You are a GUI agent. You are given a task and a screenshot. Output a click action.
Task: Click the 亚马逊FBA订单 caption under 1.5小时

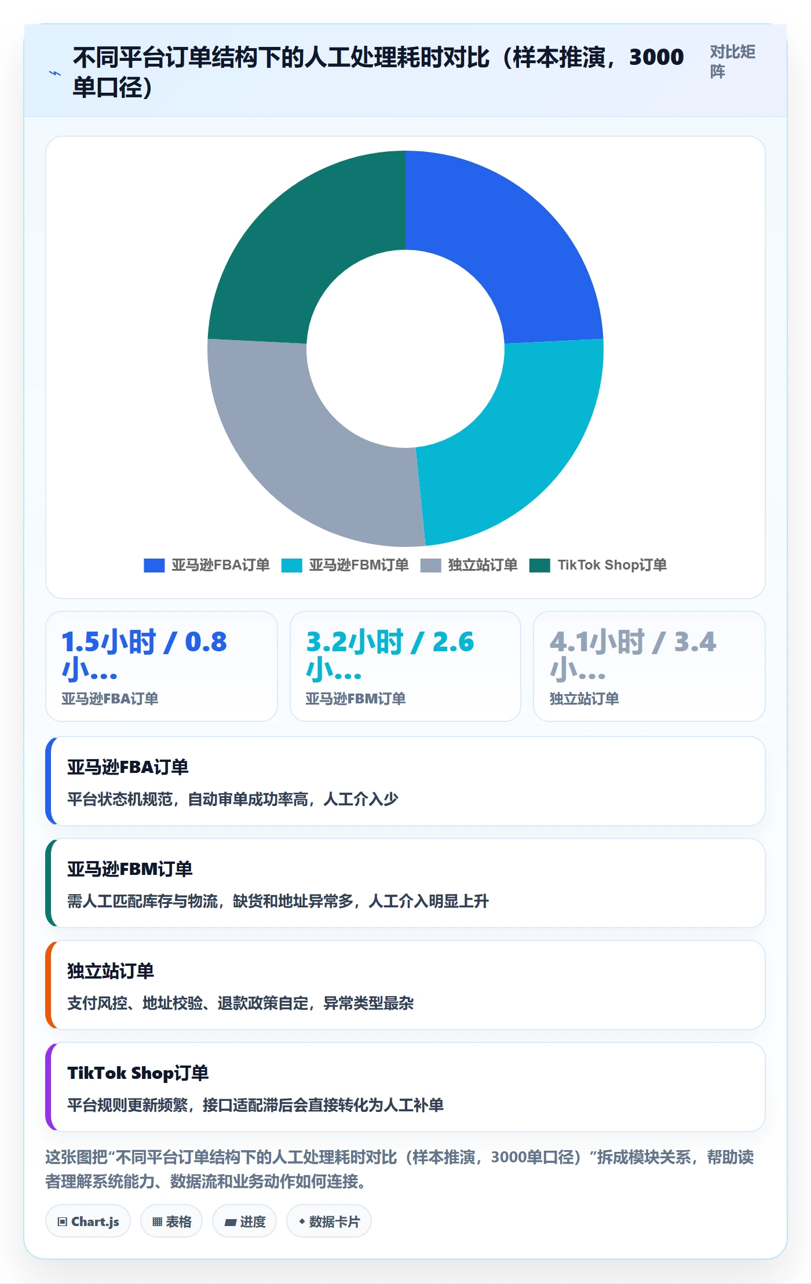[x=110, y=699]
